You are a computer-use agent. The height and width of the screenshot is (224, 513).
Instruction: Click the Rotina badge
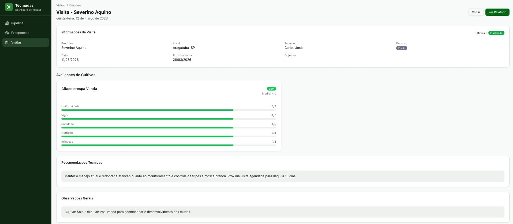coord(481,33)
